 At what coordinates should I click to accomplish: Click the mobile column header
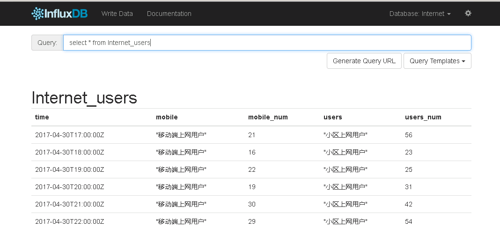click(167, 117)
